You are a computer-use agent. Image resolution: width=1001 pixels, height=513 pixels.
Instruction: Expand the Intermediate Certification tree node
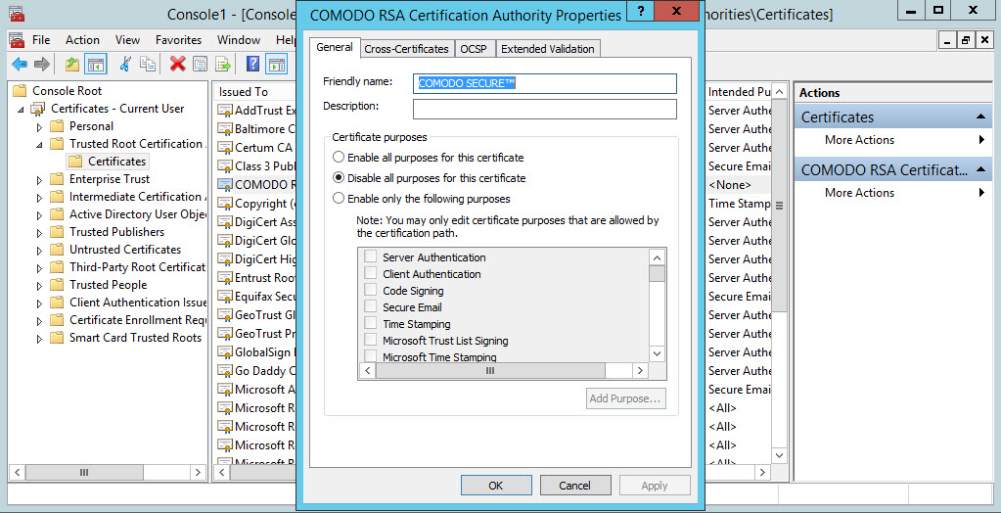39,198
